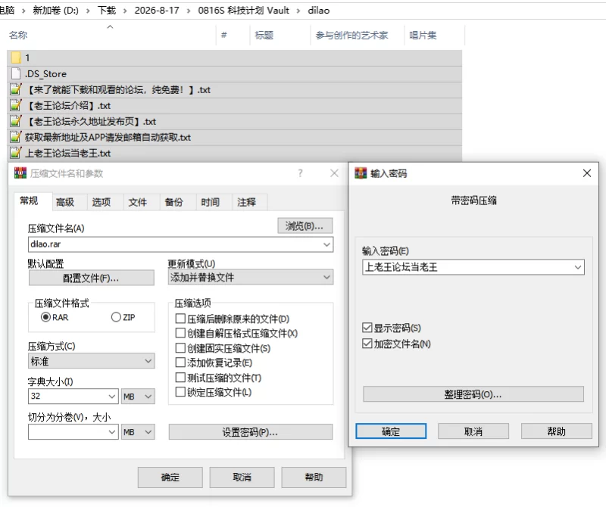The image size is (606, 507).
Task: Enable 创建固实压缩文件 checkbox
Action: pos(180,348)
